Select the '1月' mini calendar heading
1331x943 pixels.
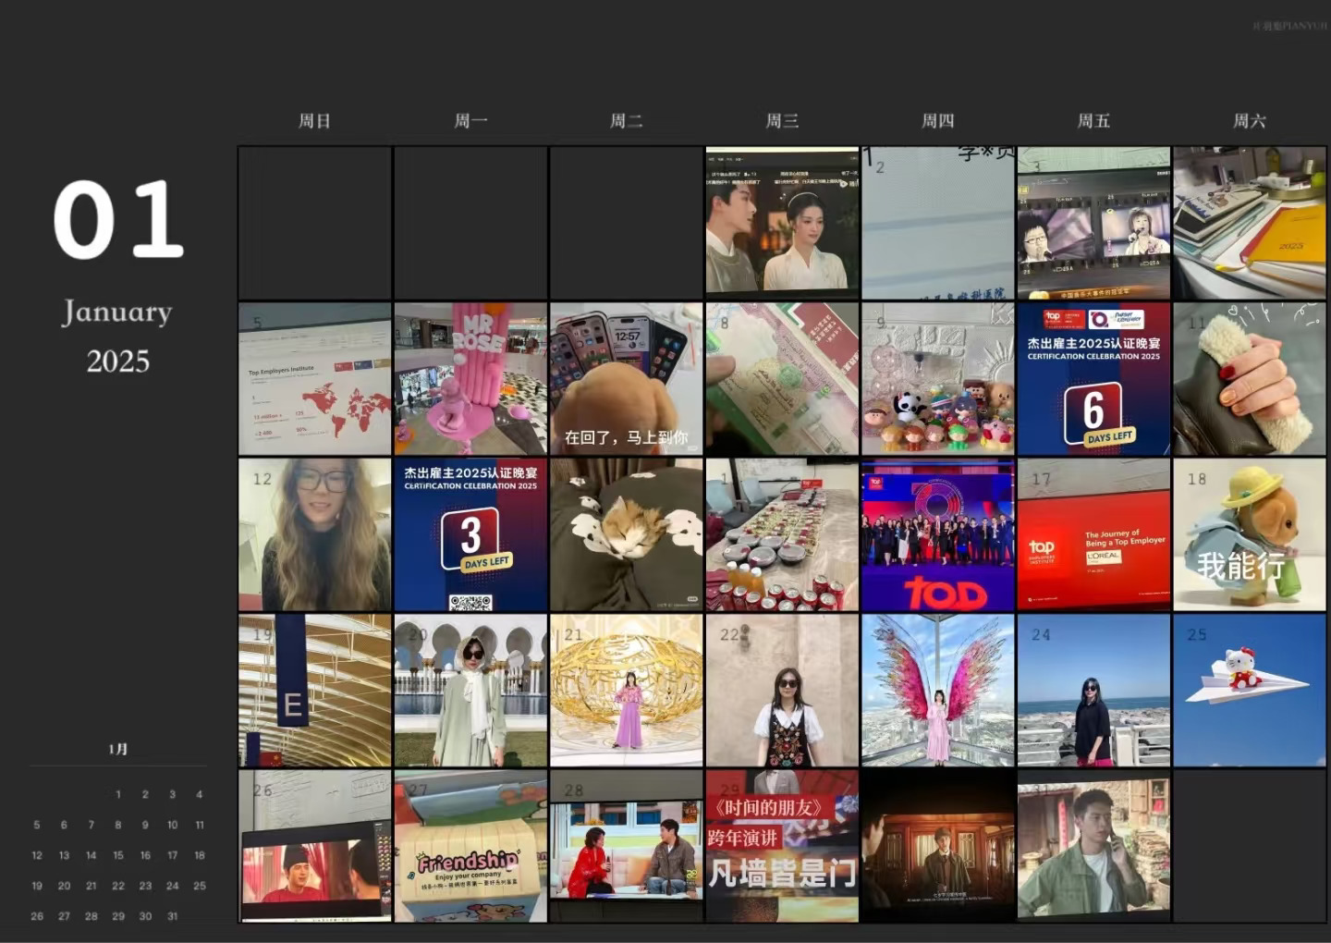pyautogui.click(x=117, y=749)
